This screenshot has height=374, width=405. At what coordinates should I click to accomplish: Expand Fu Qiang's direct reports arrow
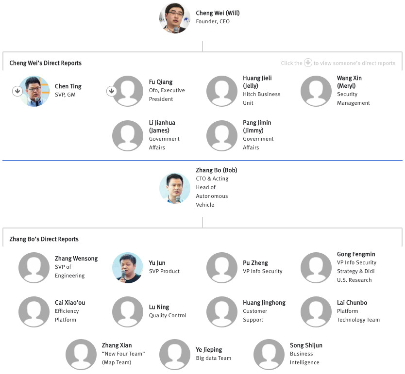tap(111, 91)
